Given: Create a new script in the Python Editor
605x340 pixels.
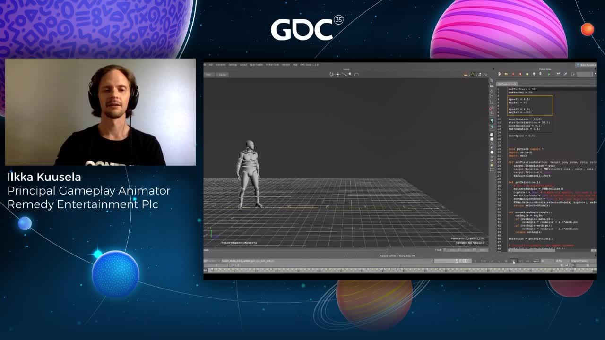Looking at the screenshot, I should point(500,74).
